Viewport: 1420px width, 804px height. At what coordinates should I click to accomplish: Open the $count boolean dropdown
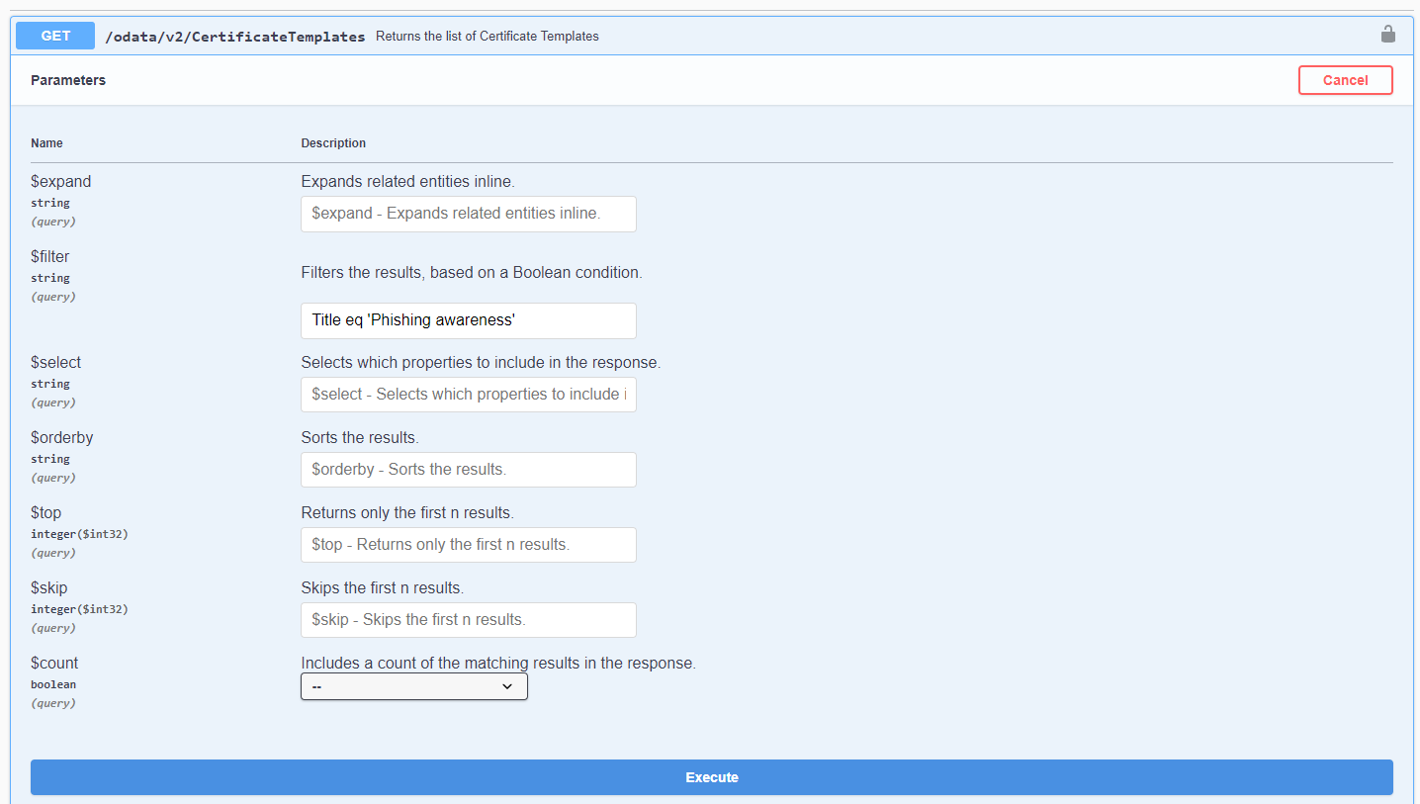click(413, 686)
